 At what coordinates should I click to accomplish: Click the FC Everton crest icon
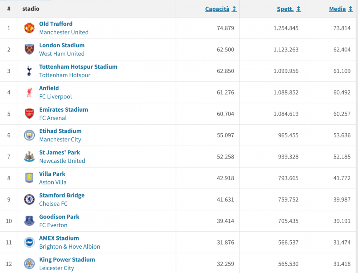(x=29, y=221)
